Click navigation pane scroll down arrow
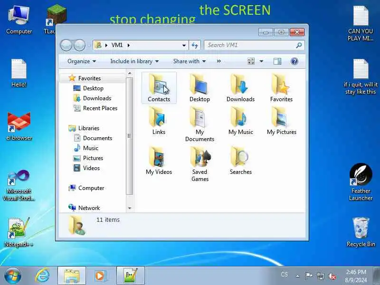The height and width of the screenshot is (285, 380). pos(130,208)
